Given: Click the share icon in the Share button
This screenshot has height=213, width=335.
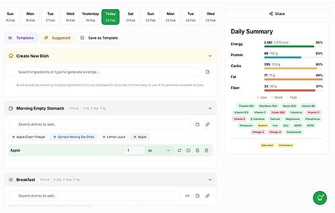Looking at the screenshot, I should coord(271,14).
